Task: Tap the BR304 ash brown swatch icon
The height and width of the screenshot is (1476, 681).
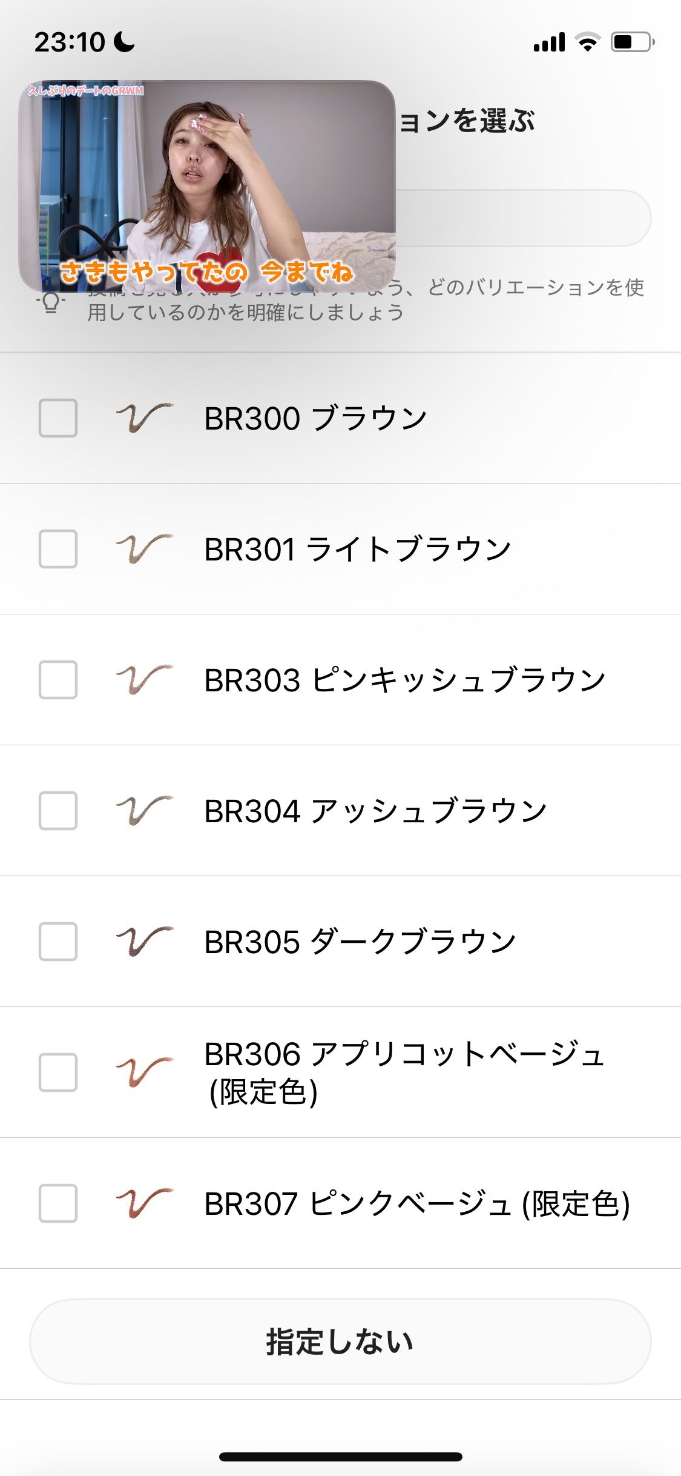Action: pyautogui.click(x=144, y=811)
